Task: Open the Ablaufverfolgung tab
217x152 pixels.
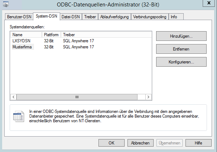Action: point(115,17)
